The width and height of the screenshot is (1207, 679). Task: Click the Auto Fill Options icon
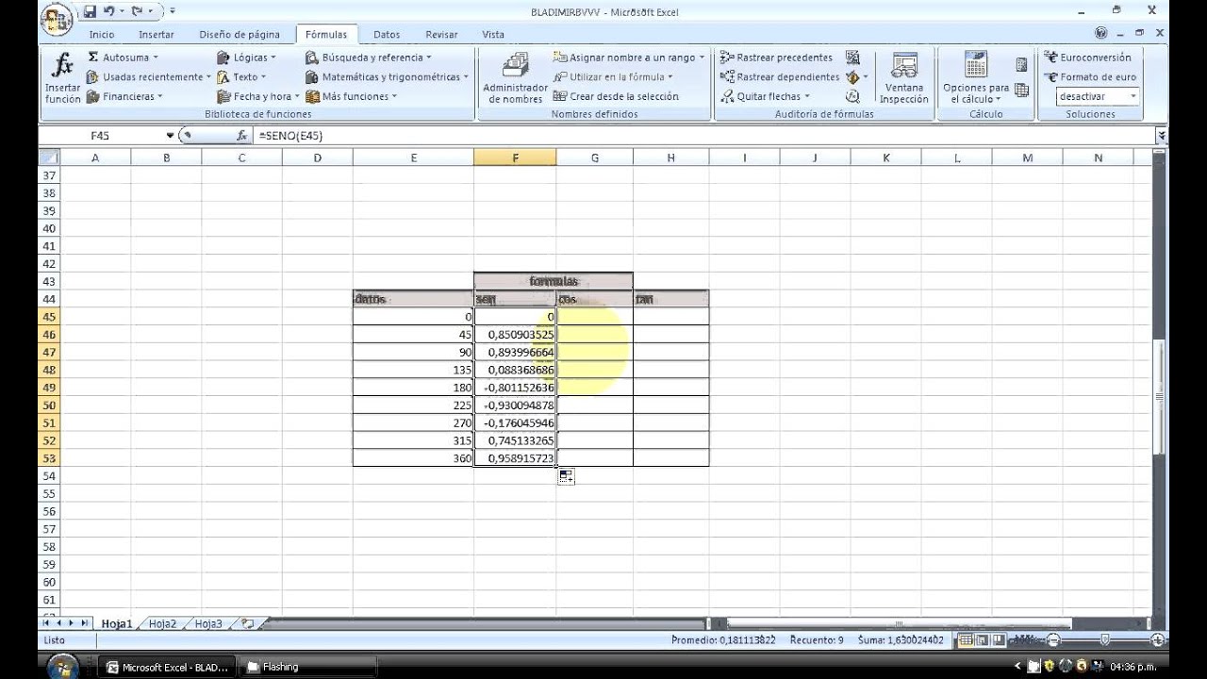tap(566, 476)
